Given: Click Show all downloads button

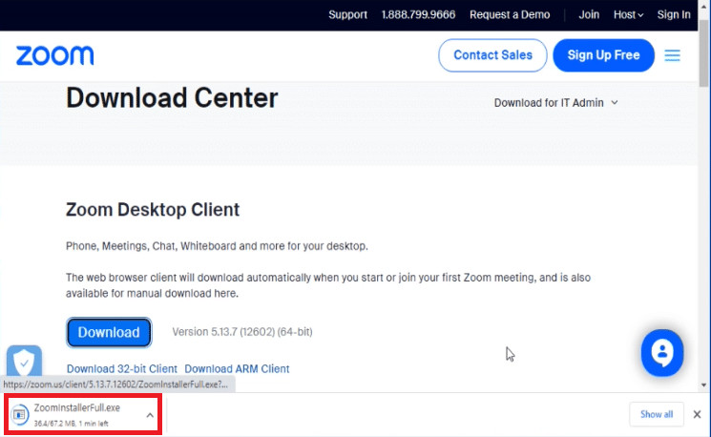Looking at the screenshot, I should click(x=657, y=414).
